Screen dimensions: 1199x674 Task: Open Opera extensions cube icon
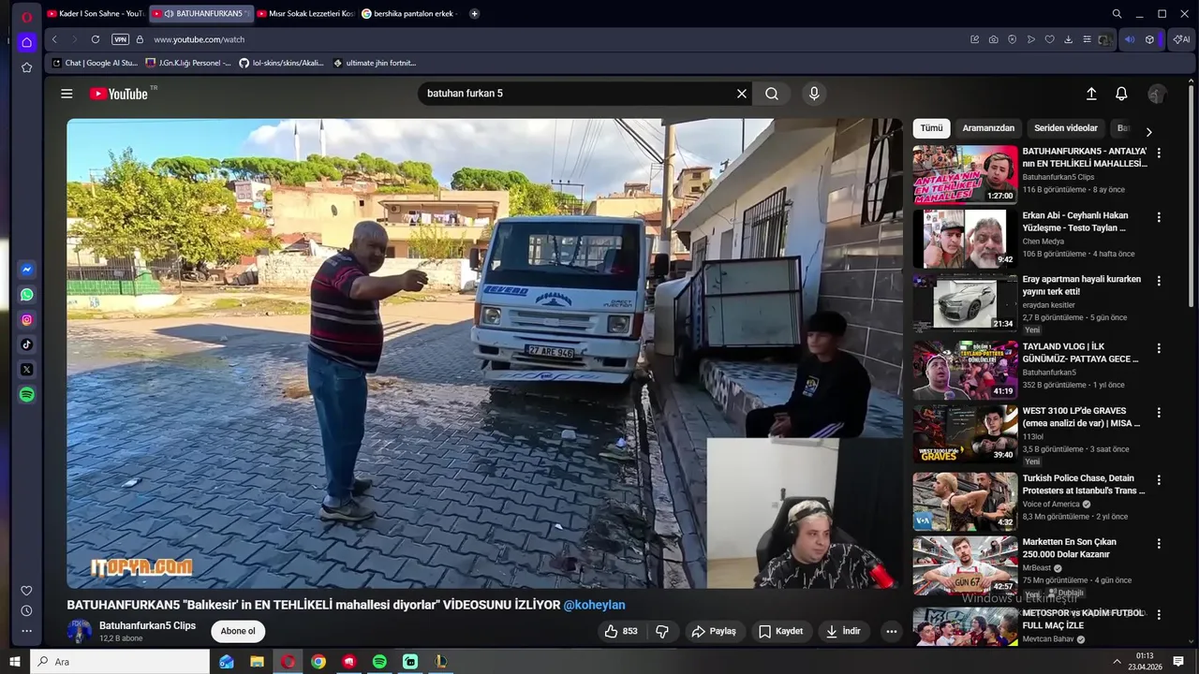(x=1149, y=39)
